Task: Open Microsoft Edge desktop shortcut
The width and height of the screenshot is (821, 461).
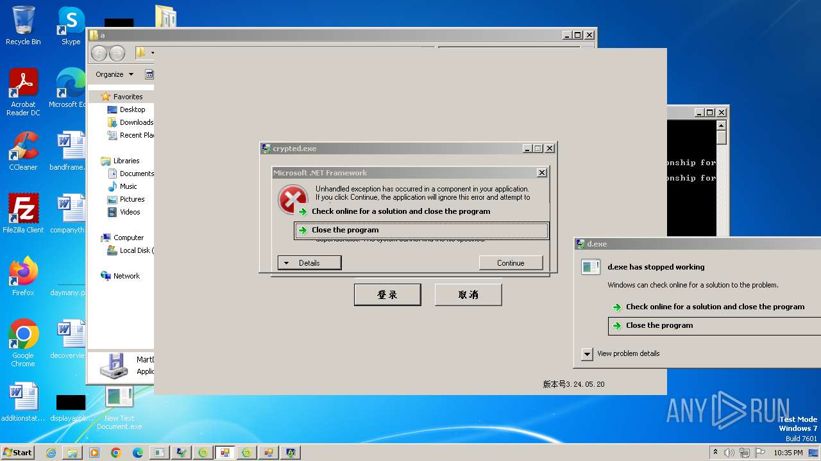Action: (x=69, y=88)
